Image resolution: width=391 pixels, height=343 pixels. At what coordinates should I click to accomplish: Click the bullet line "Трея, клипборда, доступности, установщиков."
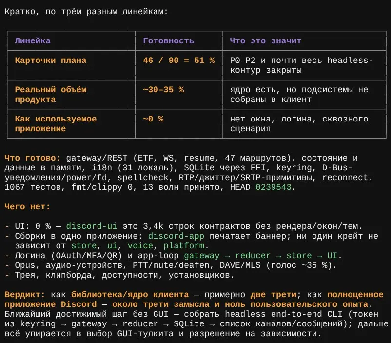click(x=120, y=275)
